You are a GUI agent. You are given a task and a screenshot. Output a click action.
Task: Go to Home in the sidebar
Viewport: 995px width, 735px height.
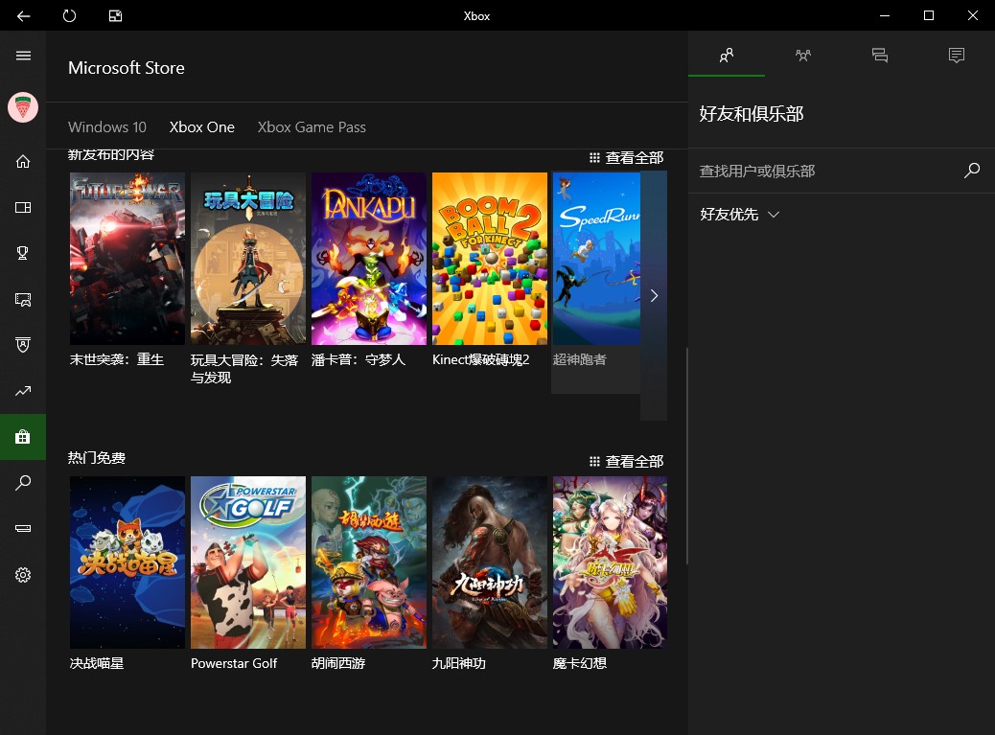[23, 162]
